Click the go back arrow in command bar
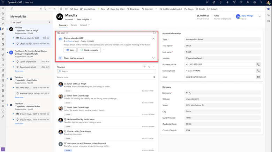 click(55, 9)
